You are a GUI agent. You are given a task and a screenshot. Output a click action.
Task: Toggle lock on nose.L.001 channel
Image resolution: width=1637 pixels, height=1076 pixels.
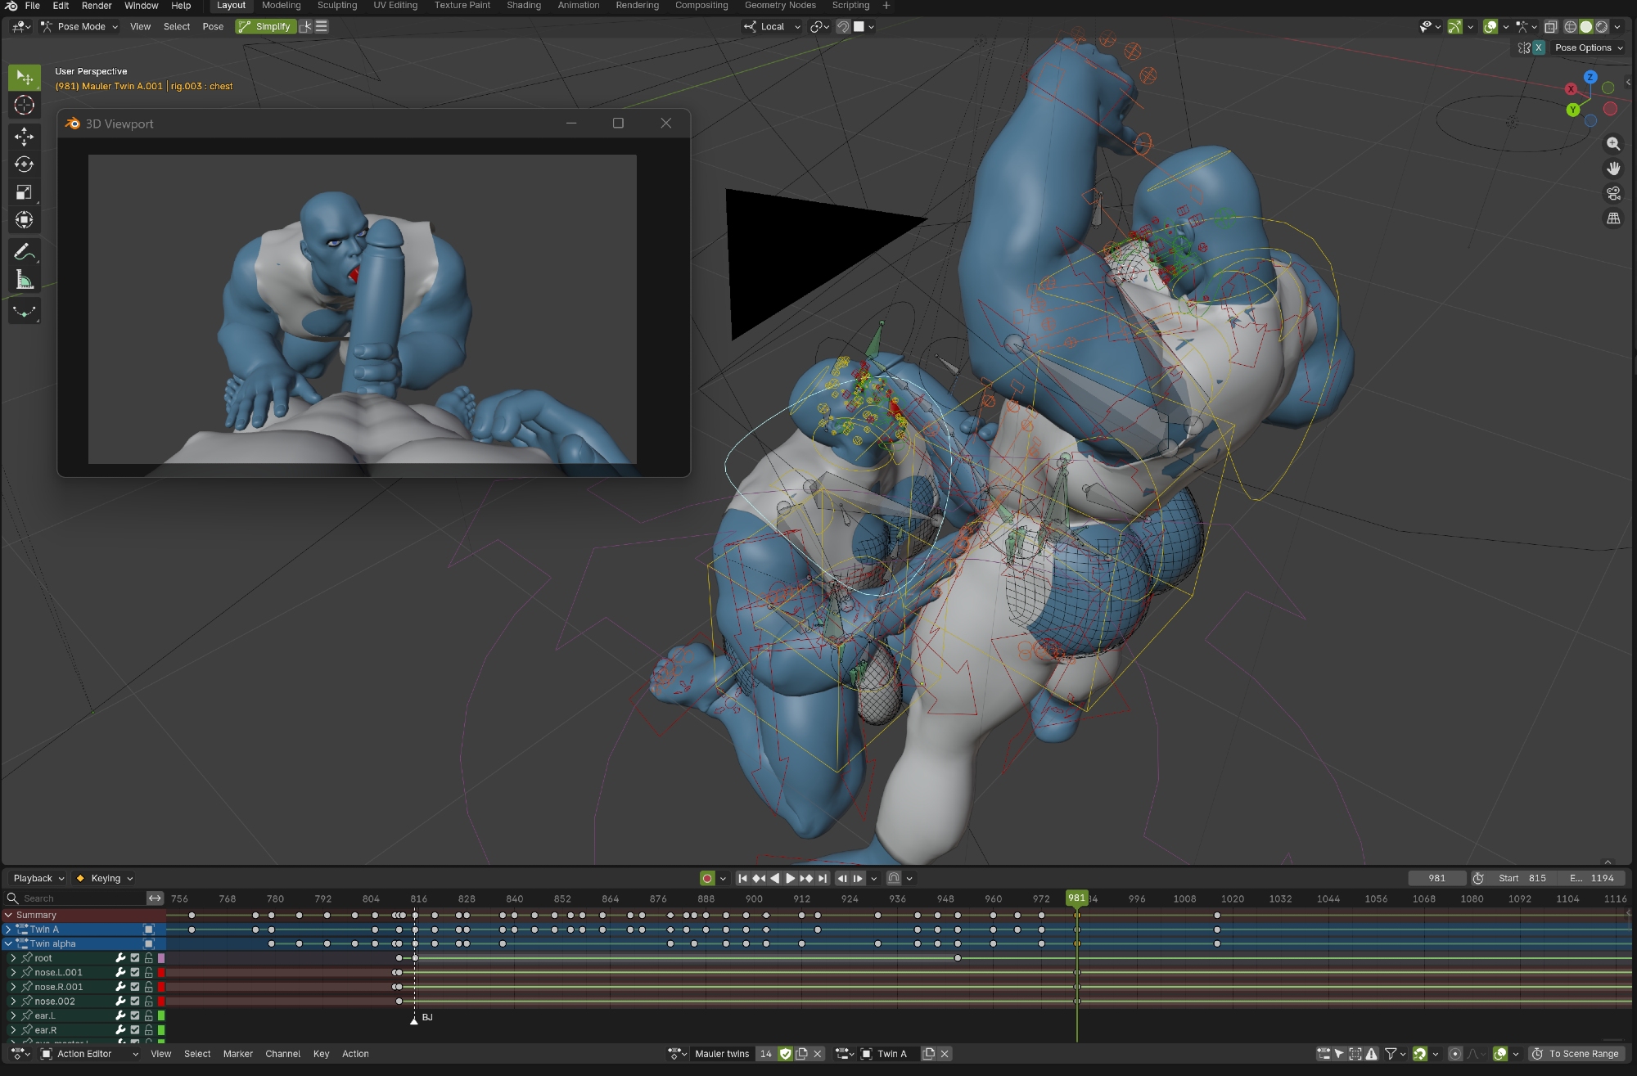click(148, 973)
